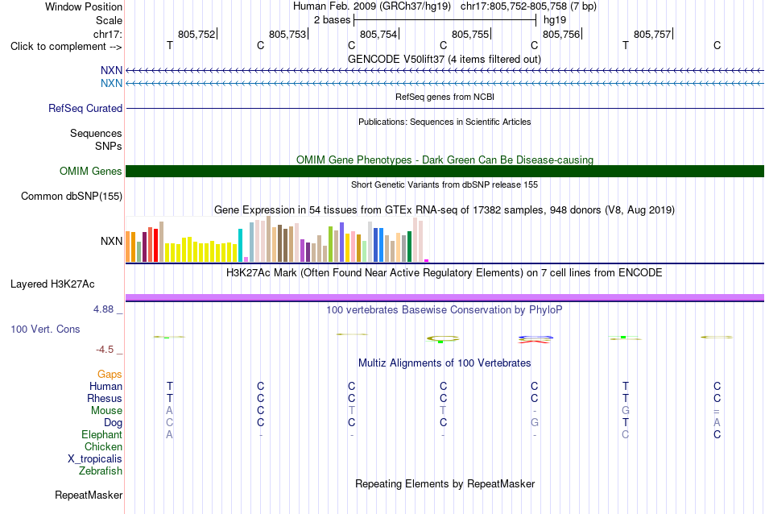Click the light blue NXN transcript arrow line
The image size is (765, 514).
(445, 84)
